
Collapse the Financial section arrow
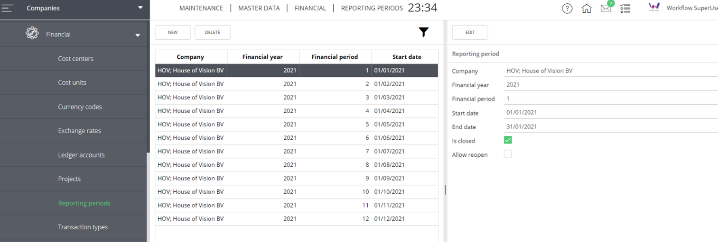point(138,35)
